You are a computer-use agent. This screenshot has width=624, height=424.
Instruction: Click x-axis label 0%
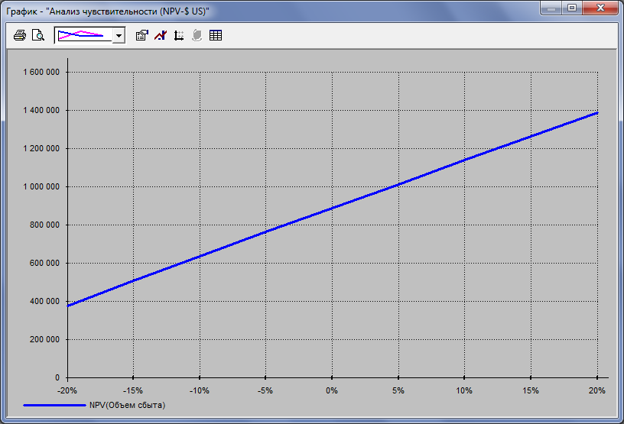coord(332,390)
